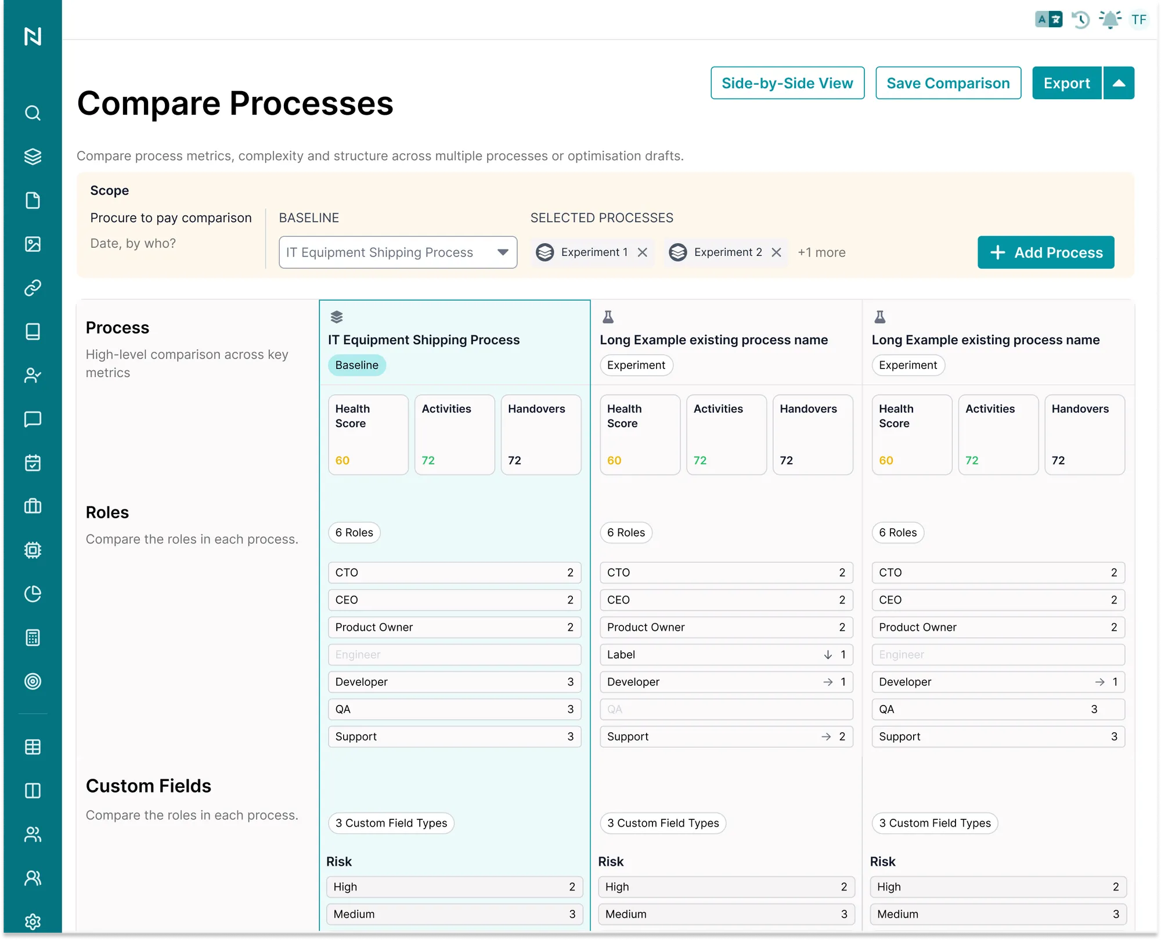
Task: Open the book icon in sidebar
Action: [x=33, y=331]
